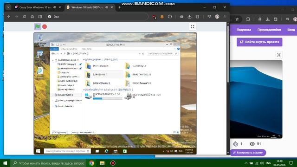This screenshot has width=297, height=167.
Task: Open the tab search dropdown arrow
Action: click(x=8, y=7)
